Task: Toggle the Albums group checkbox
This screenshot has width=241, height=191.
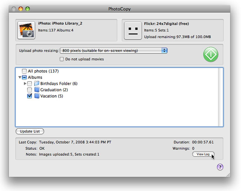Action: [x=24, y=77]
